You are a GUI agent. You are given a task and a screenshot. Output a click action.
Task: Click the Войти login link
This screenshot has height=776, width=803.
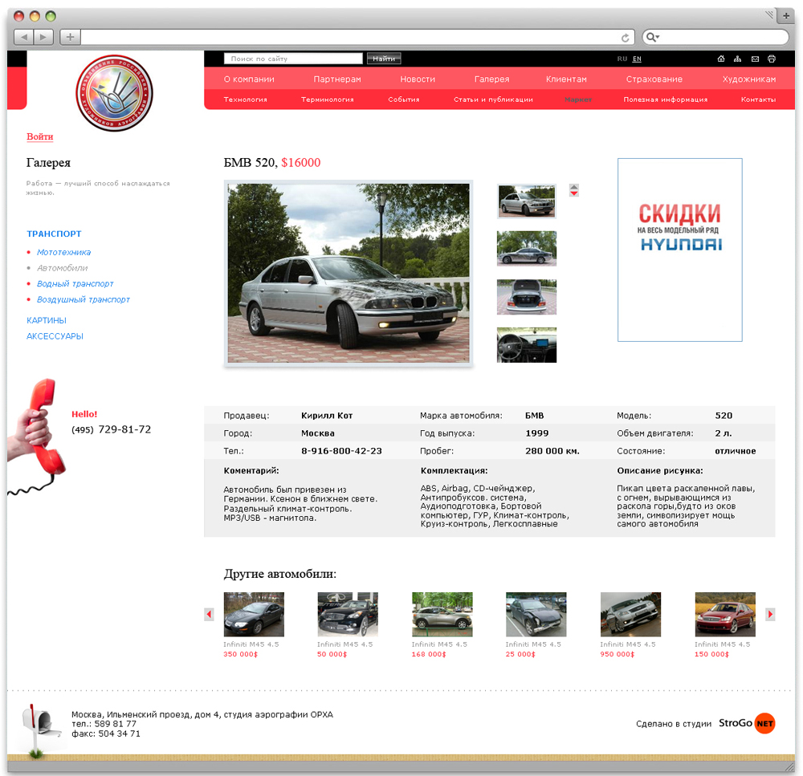click(40, 136)
